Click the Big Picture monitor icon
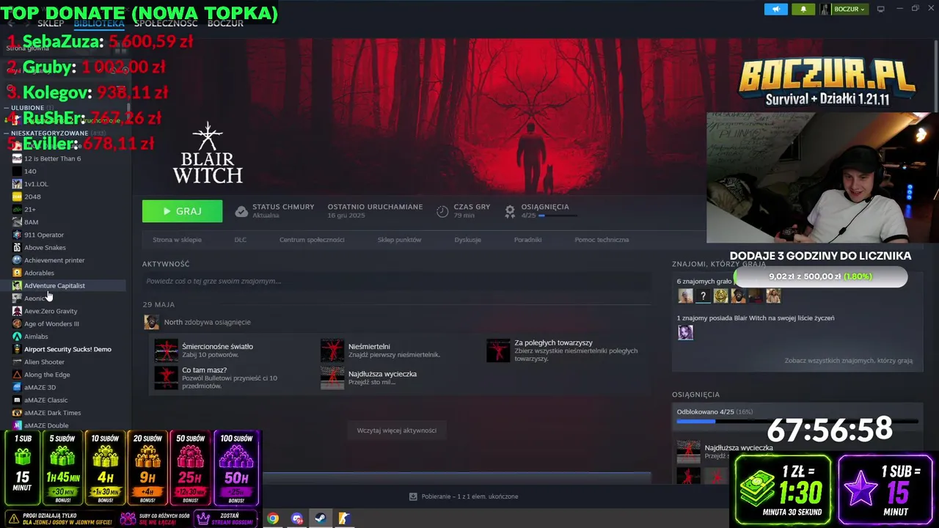This screenshot has width=939, height=528. 881,10
